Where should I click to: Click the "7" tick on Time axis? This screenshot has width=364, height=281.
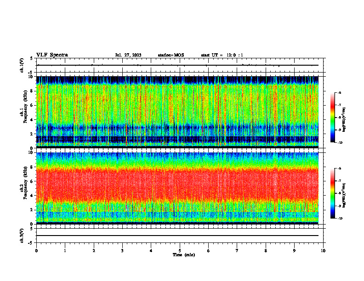(237, 251)
